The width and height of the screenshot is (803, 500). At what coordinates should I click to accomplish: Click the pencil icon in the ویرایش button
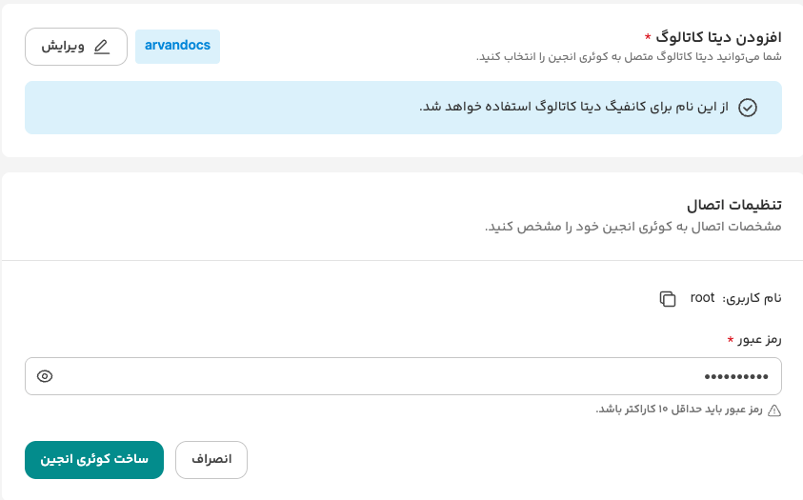click(102, 46)
